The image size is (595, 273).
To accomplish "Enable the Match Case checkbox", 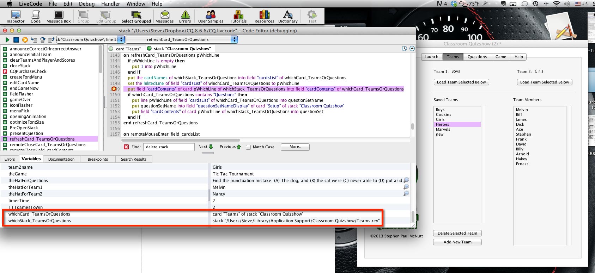I will (248, 147).
